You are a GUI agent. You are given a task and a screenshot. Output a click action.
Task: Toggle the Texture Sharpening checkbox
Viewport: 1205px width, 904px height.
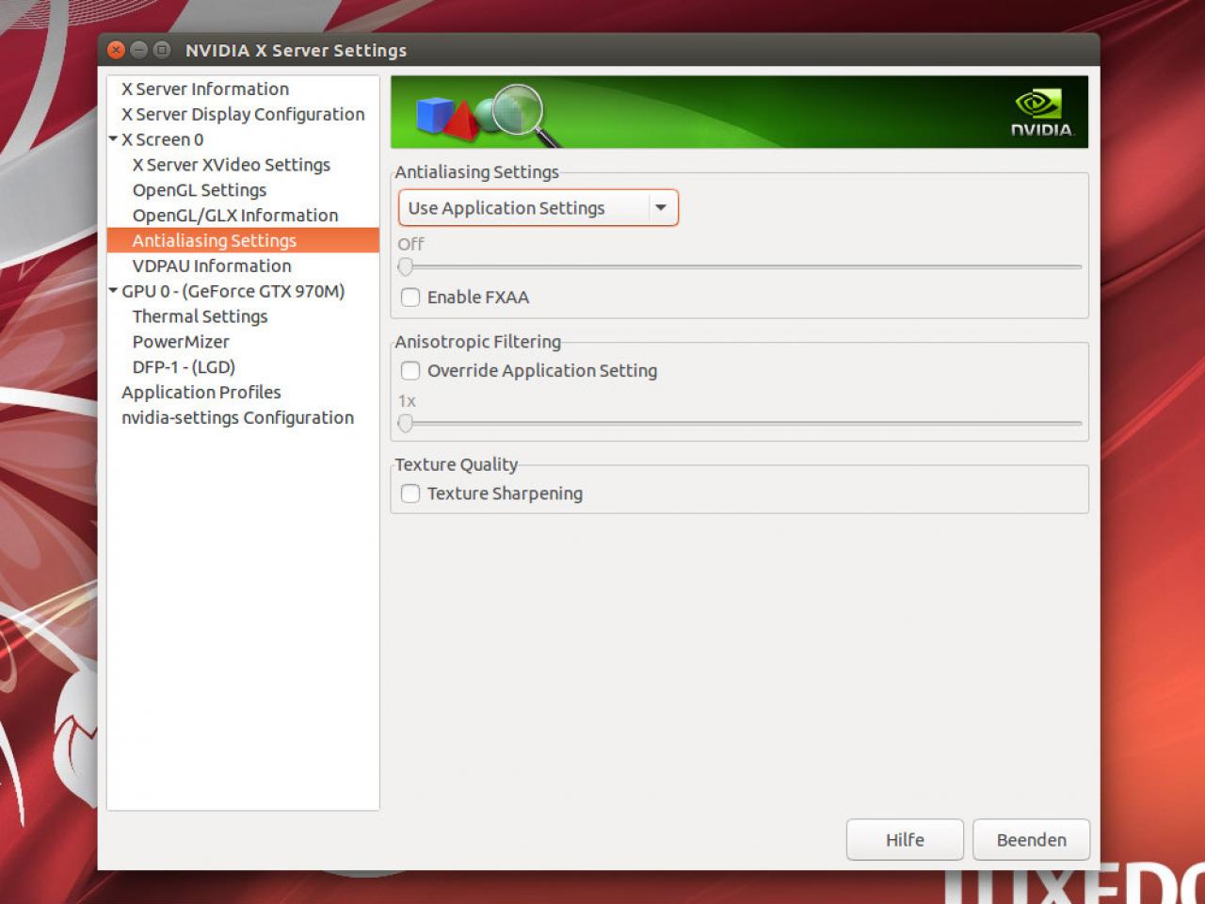(410, 493)
